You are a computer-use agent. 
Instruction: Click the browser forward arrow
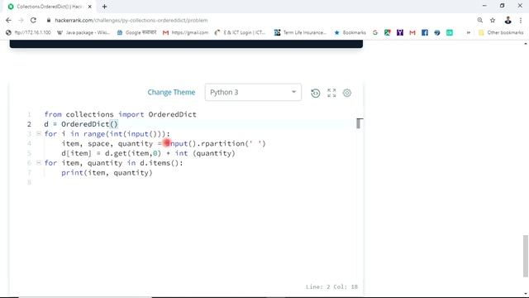(x=21, y=20)
